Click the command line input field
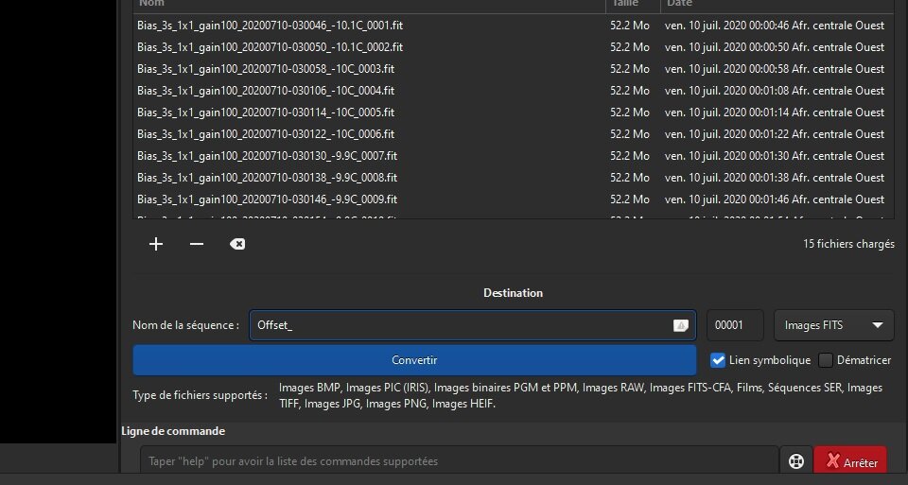Viewport: 908px width, 485px height. coord(460,461)
